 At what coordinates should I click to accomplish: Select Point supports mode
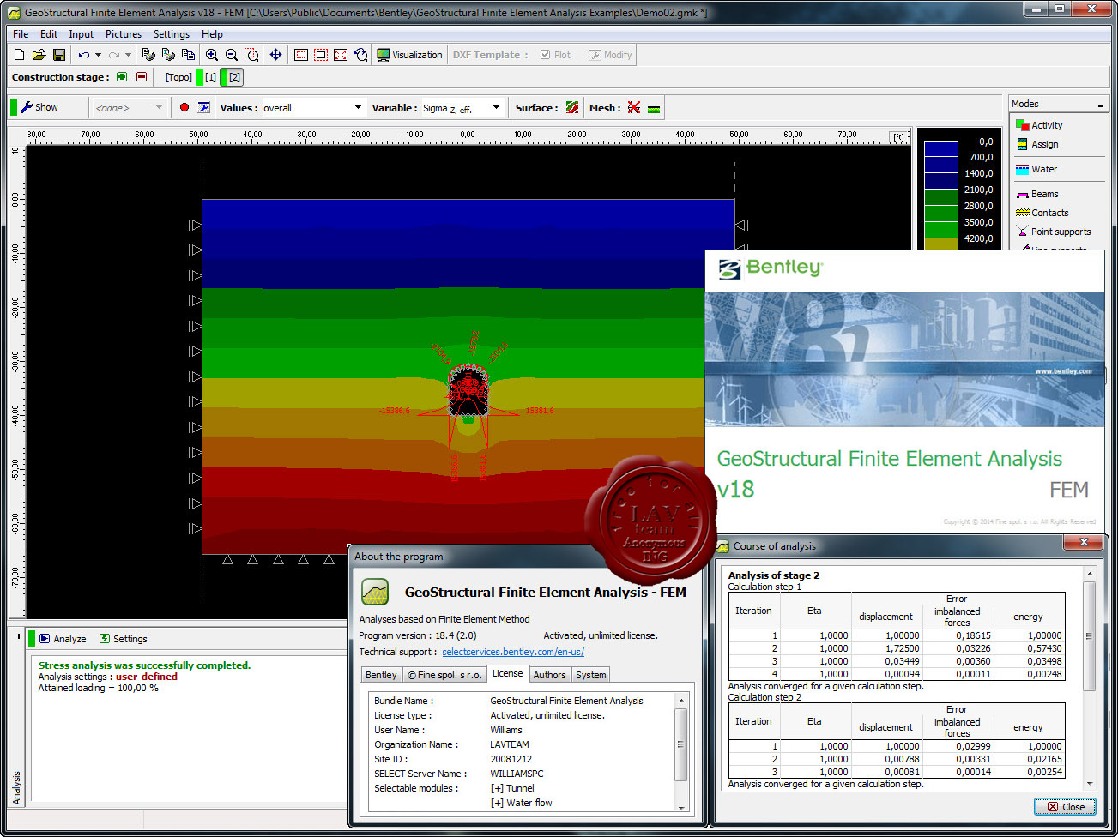pyautogui.click(x=1054, y=232)
